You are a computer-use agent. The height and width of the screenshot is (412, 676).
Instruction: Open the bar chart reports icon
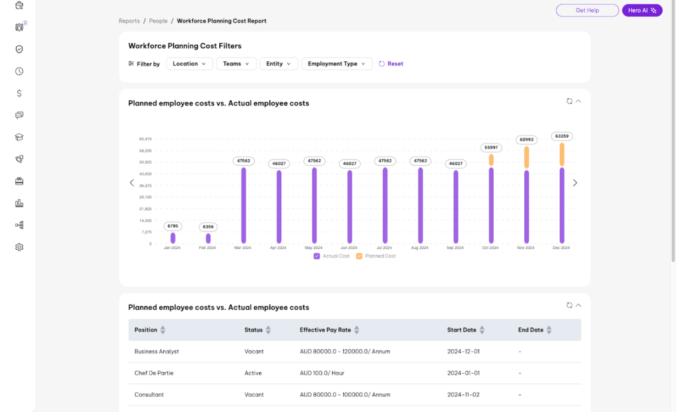coord(18,202)
